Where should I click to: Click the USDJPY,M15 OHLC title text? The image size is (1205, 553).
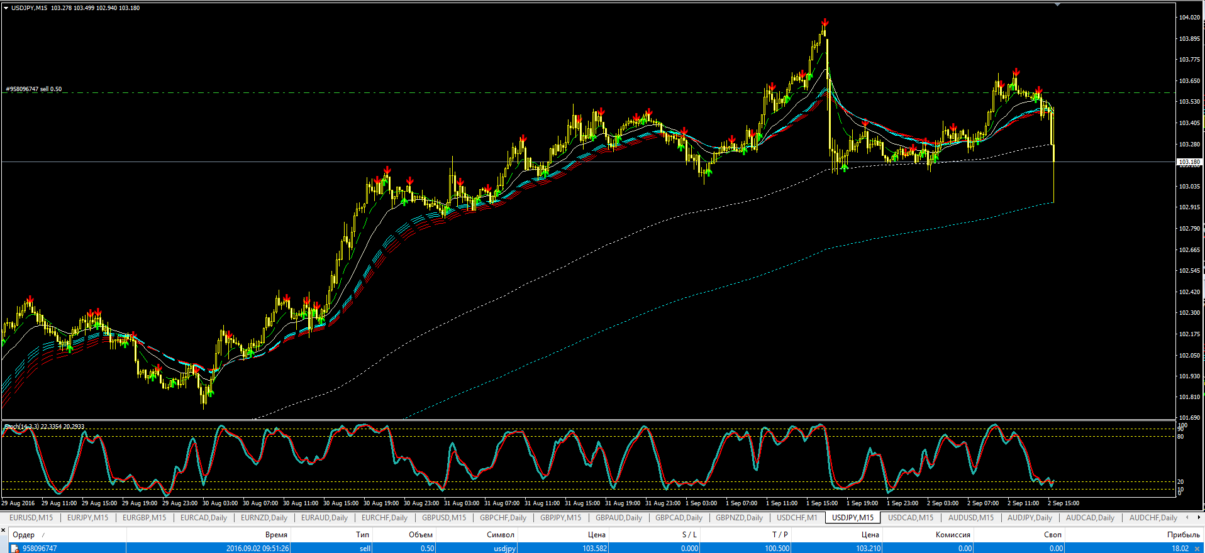75,8
